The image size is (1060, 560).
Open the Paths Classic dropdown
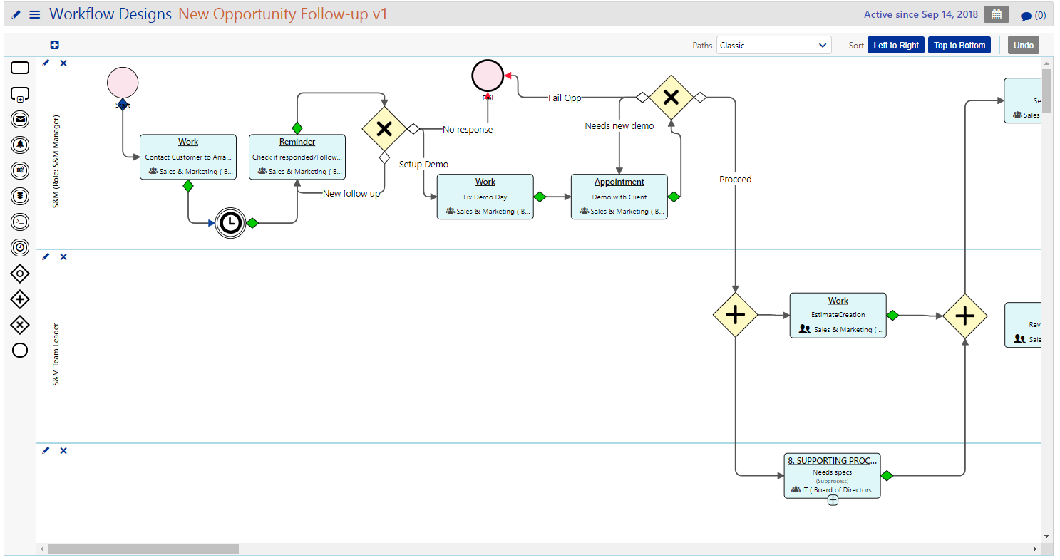click(773, 44)
